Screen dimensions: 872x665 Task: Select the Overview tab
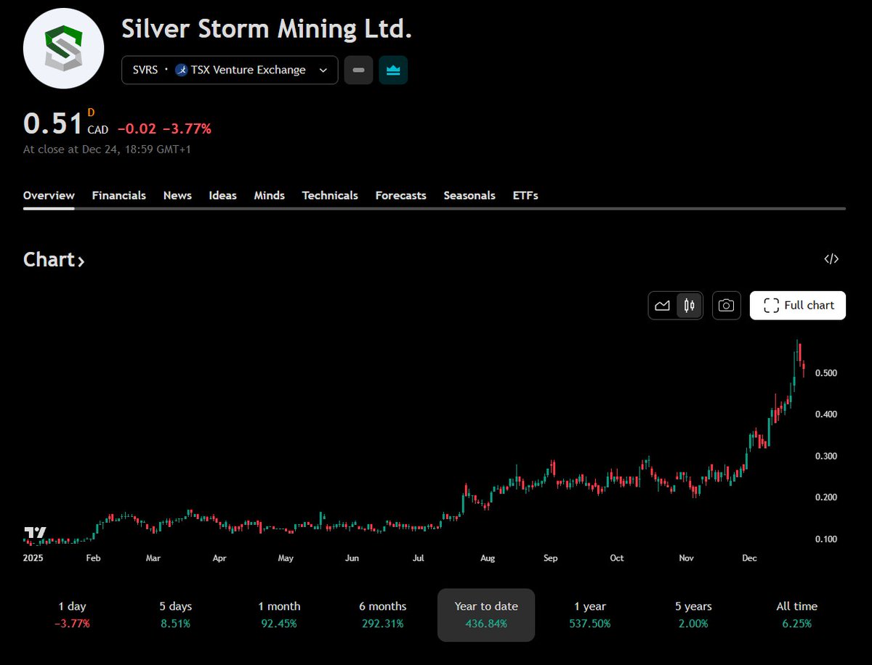(x=49, y=195)
